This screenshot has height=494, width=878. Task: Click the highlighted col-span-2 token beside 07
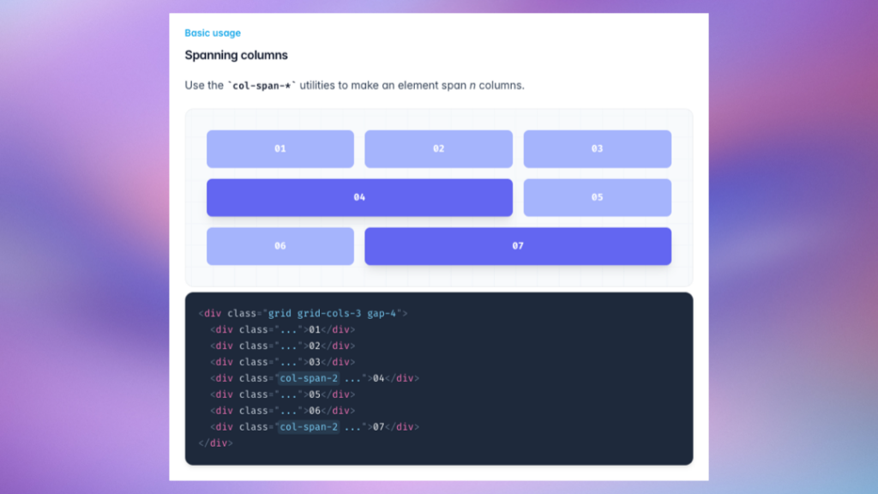308,427
